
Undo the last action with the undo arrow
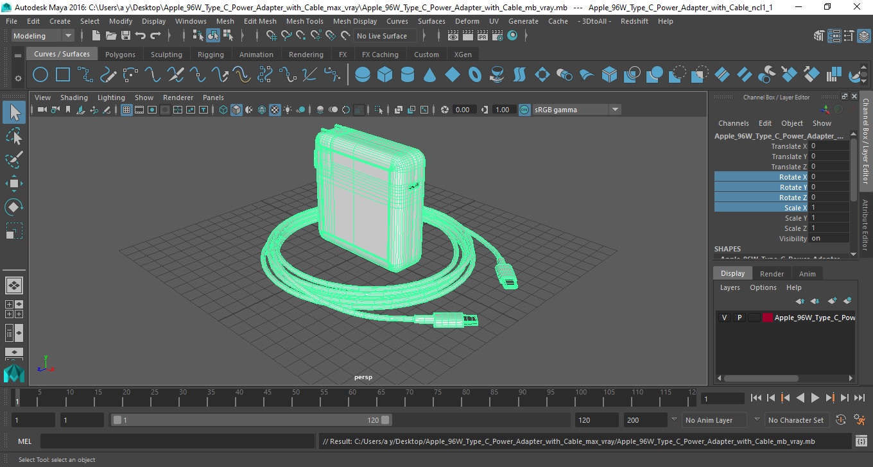coord(141,36)
